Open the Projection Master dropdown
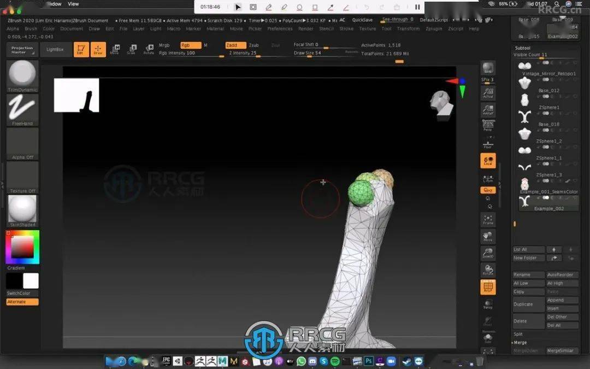Image resolution: width=590 pixels, height=369 pixels. [22, 50]
